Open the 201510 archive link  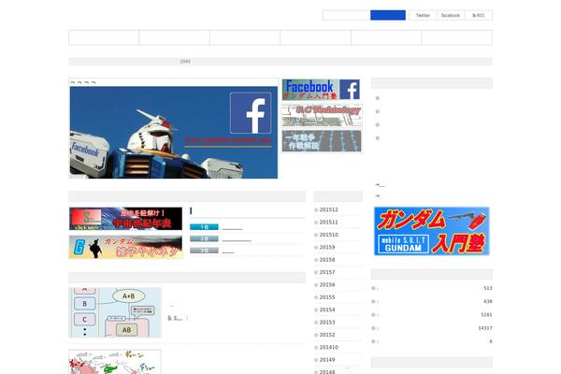(x=328, y=235)
